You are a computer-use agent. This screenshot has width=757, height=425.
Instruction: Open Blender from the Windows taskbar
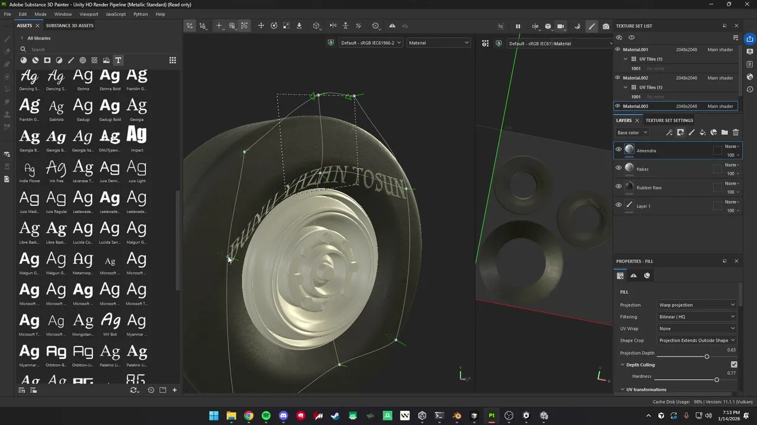coord(457,416)
